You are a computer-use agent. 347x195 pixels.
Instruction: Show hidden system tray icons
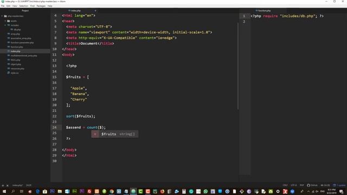[309, 191]
